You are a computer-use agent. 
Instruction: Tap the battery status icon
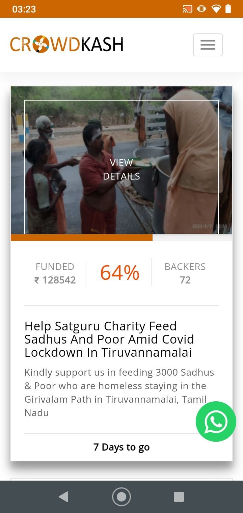coord(228,9)
